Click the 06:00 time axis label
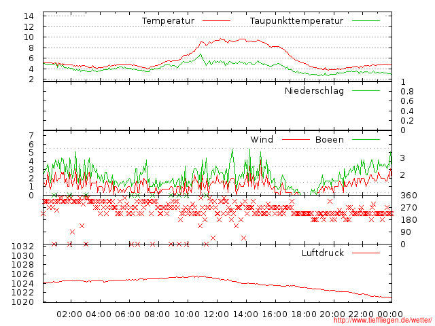435x326 pixels. [128, 314]
